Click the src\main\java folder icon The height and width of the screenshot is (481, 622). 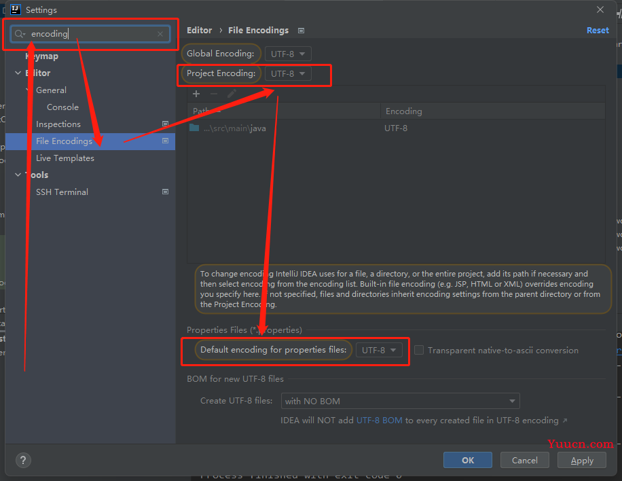point(194,128)
